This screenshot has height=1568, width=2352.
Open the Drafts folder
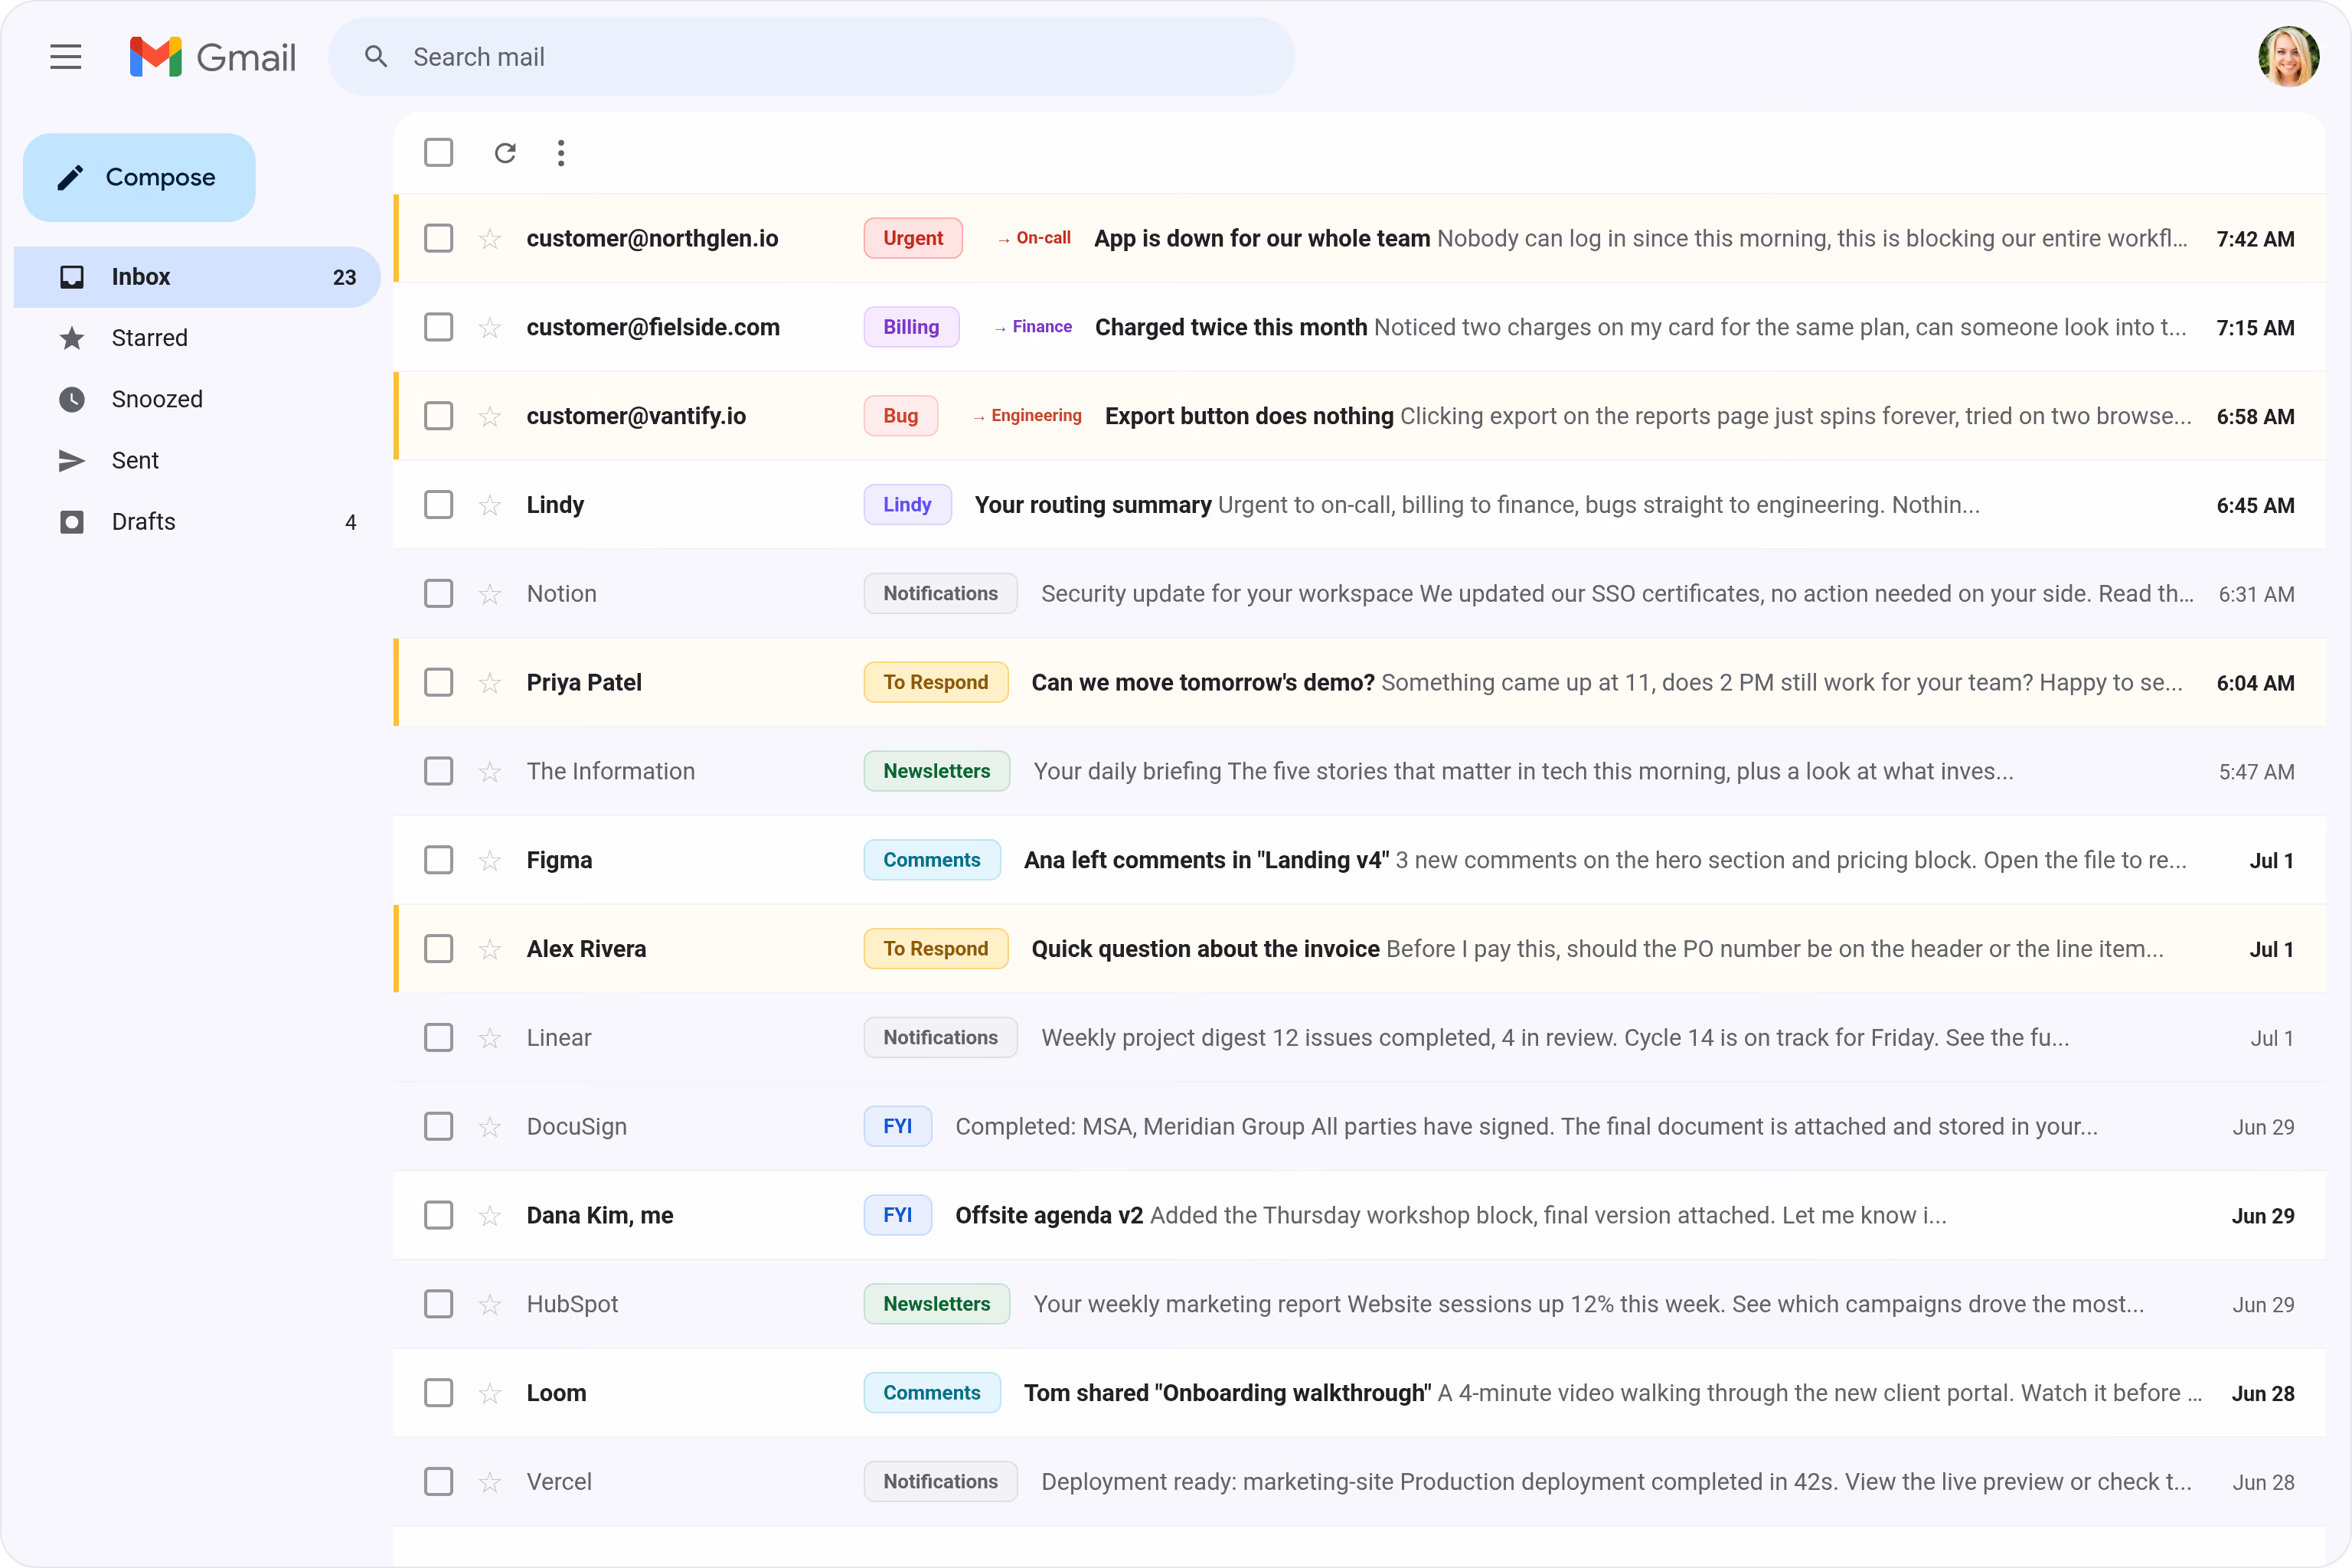pos(197,522)
